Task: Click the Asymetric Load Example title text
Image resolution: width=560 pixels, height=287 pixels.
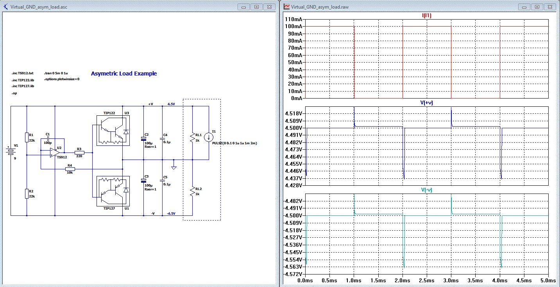Action: click(x=124, y=74)
